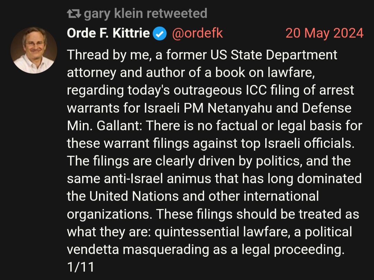Click the word 'retweeted' in the header
This screenshot has width=374, height=280.
(x=177, y=13)
